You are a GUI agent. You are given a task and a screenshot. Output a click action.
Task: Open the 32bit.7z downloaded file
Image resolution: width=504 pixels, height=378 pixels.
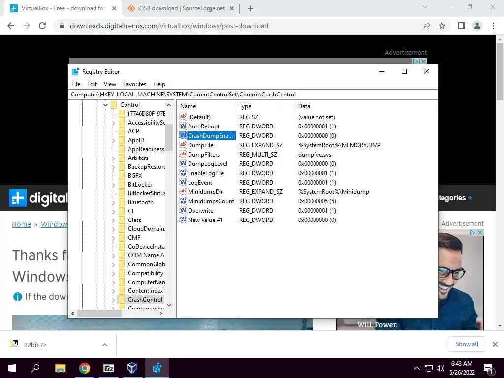35,345
